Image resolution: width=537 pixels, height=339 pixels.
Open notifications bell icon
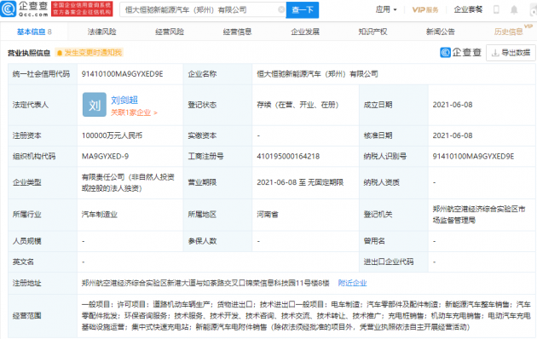click(514, 9)
